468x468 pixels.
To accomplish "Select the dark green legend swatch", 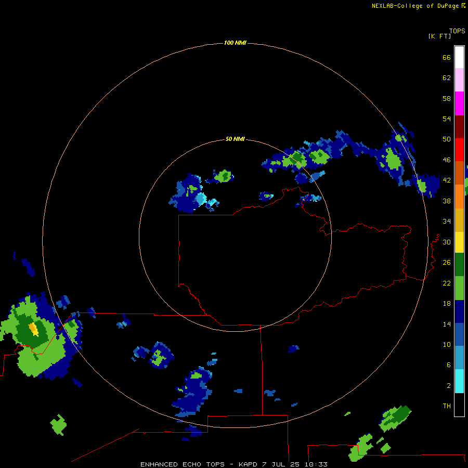I will pos(459,265).
